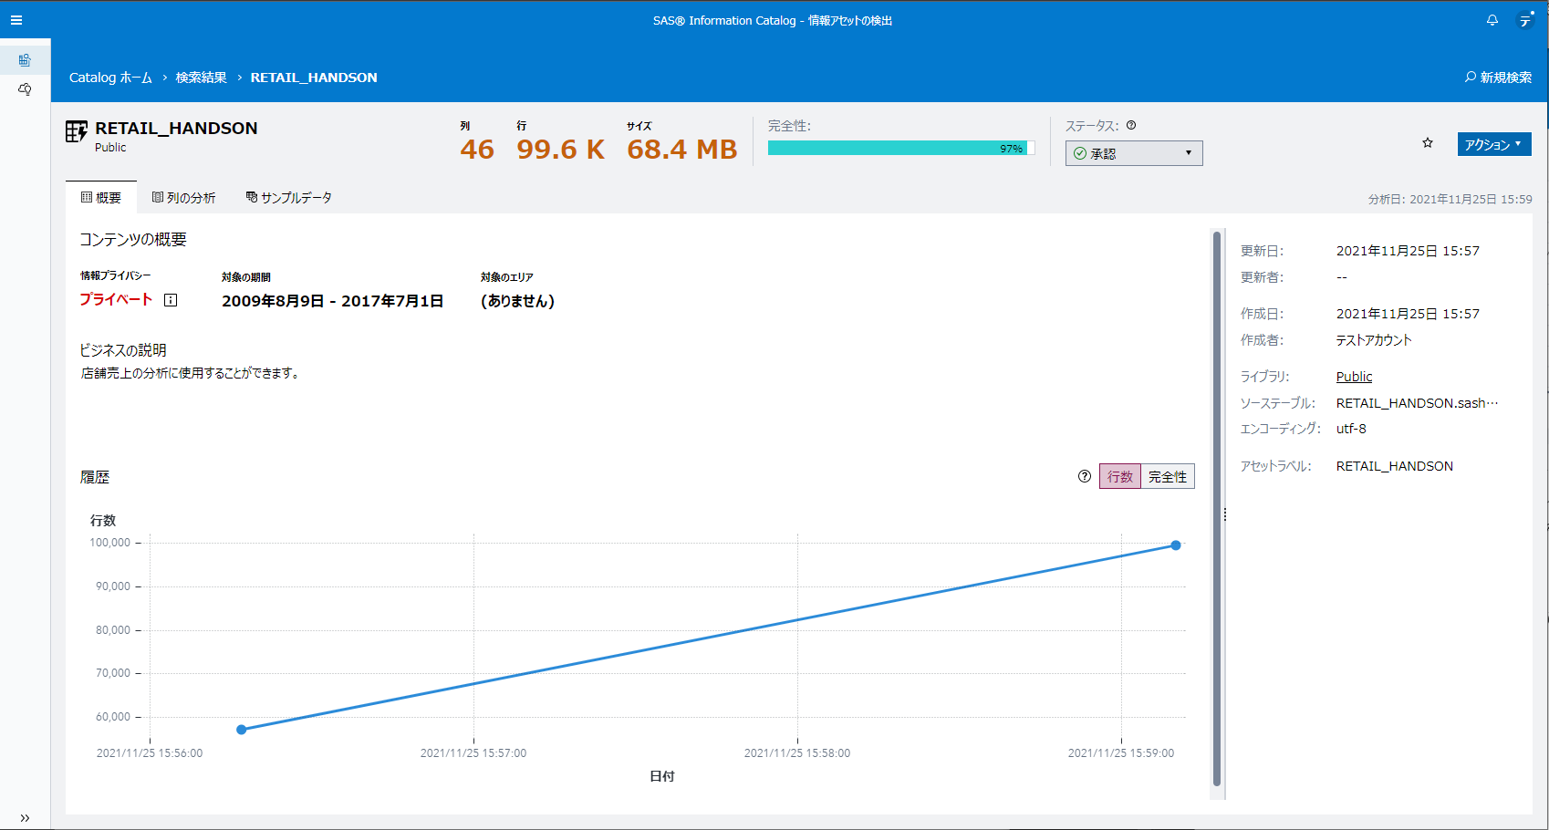The height and width of the screenshot is (830, 1549).
Task: Open the status help question mark icon
Action: tap(1131, 126)
